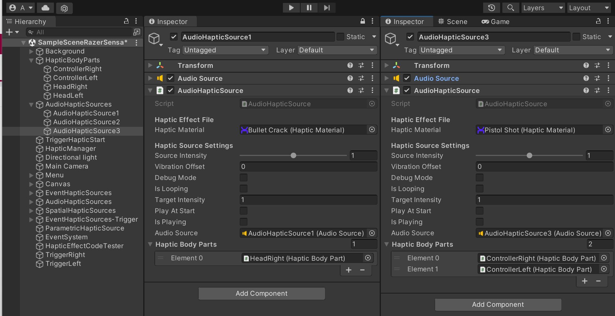This screenshot has height=316, width=615.
Task: Open AudioHapticSource preset icon in AudioHapticSource1 Inspector
Action: tap(361, 90)
